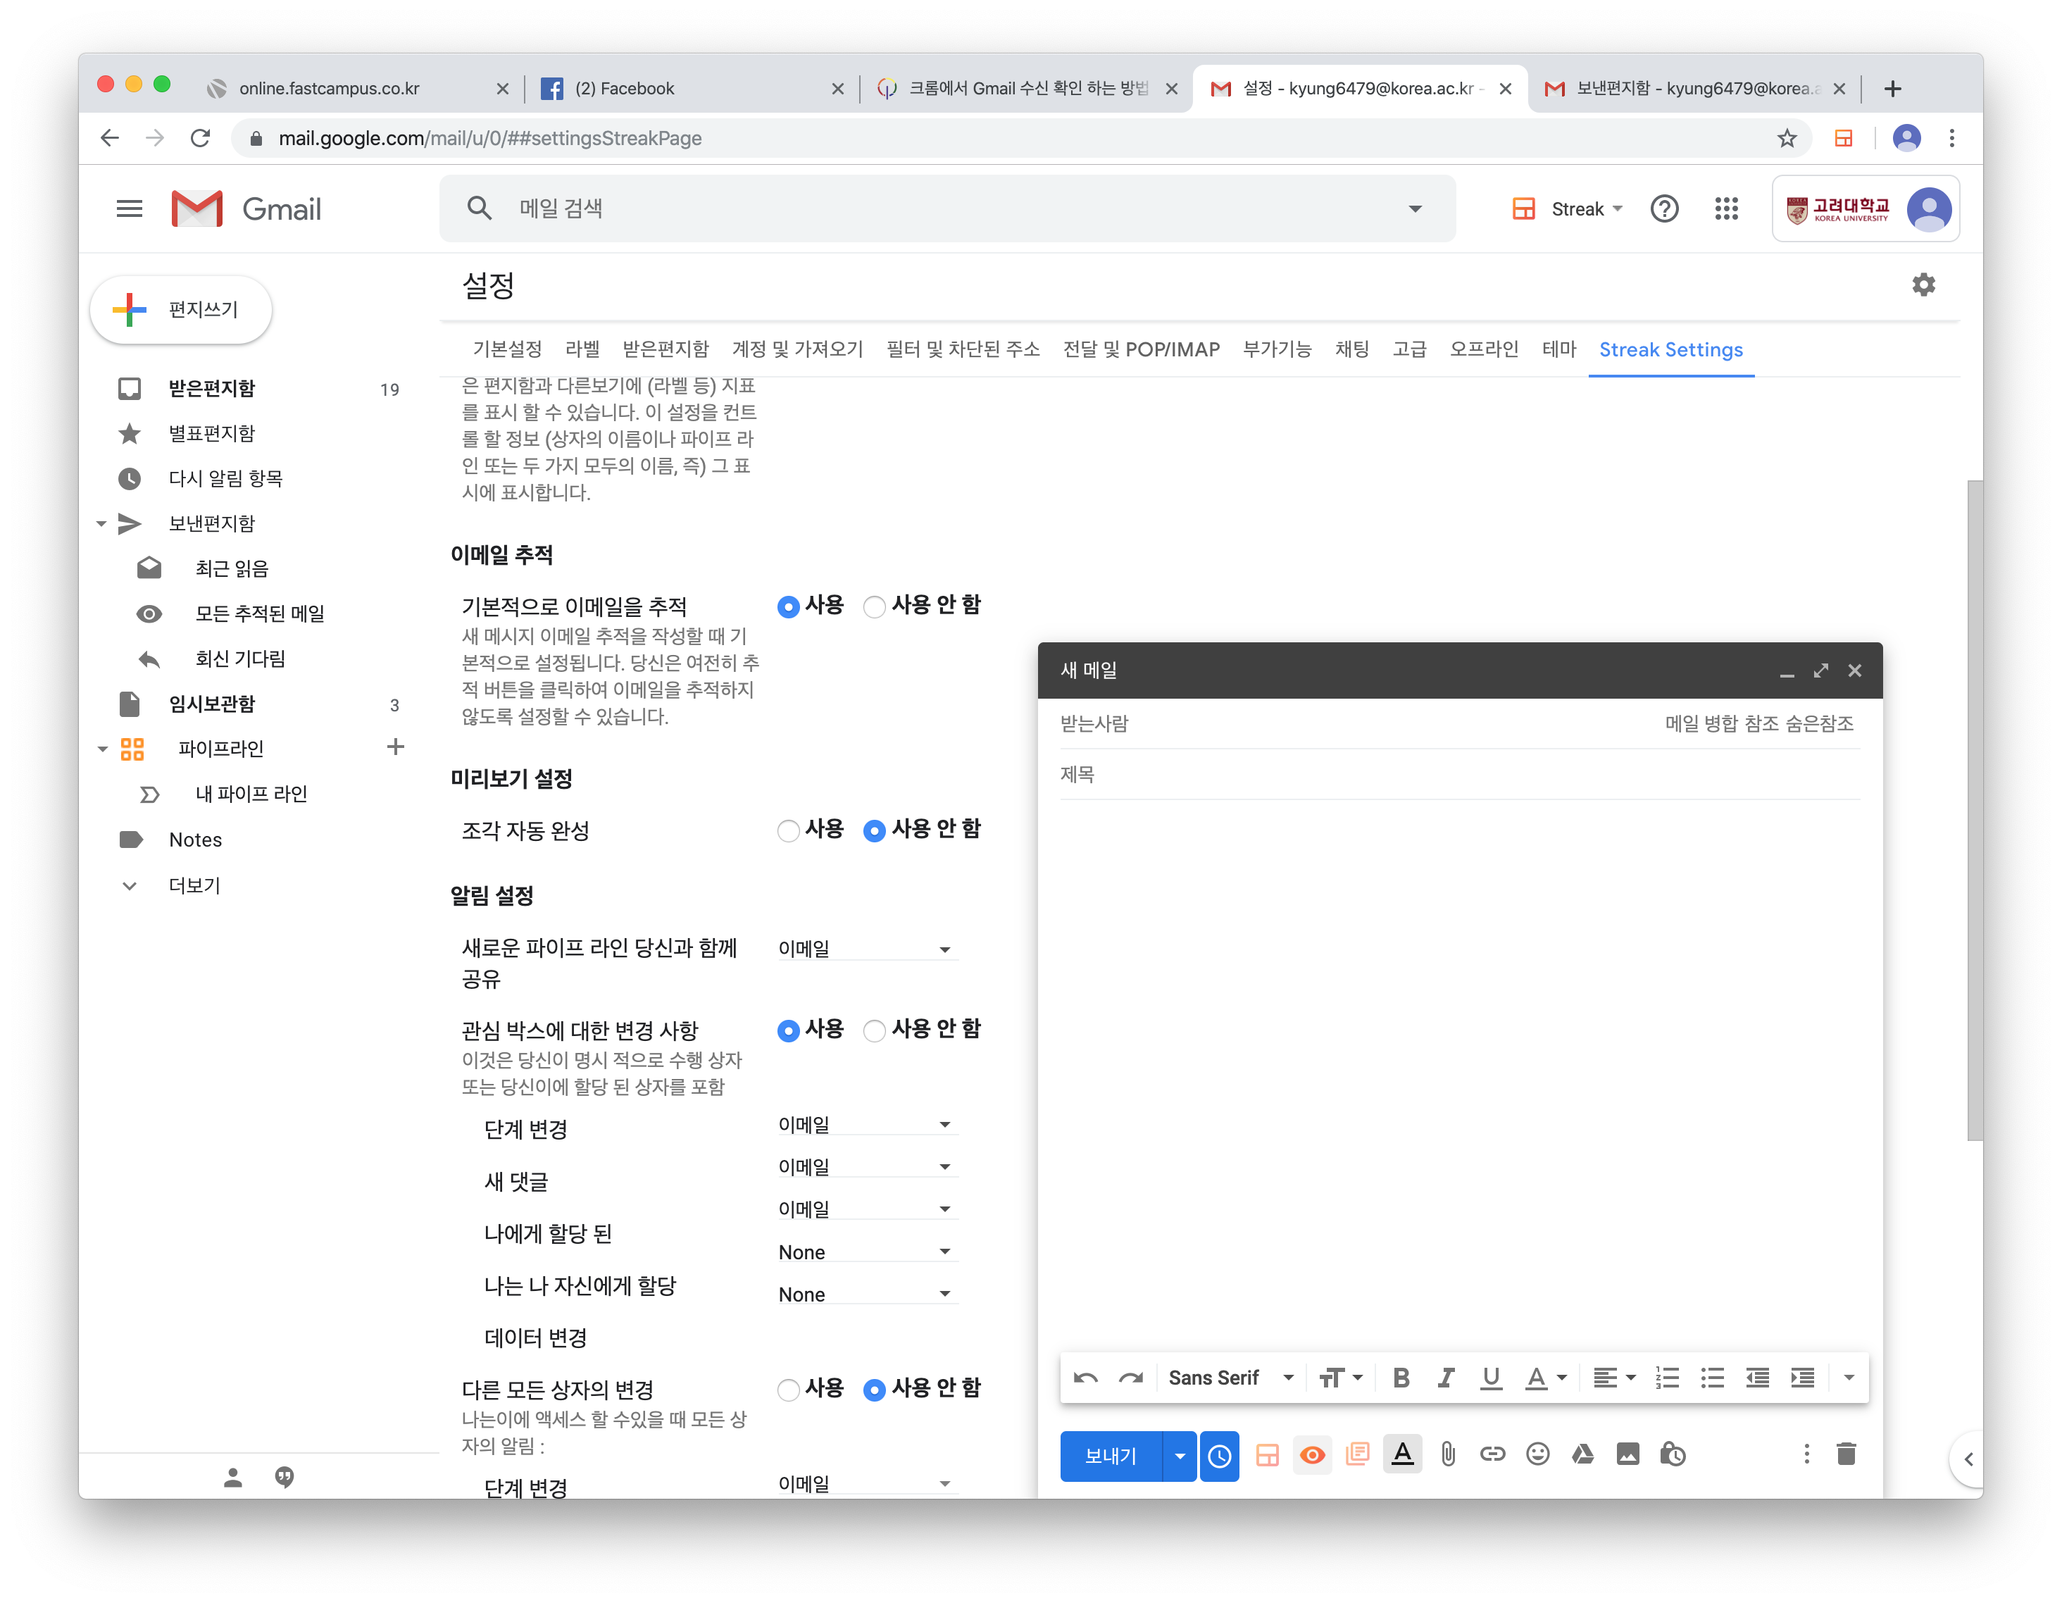Toggle bold formatting in compose toolbar
This screenshot has height=1603, width=2062.
[1401, 1378]
